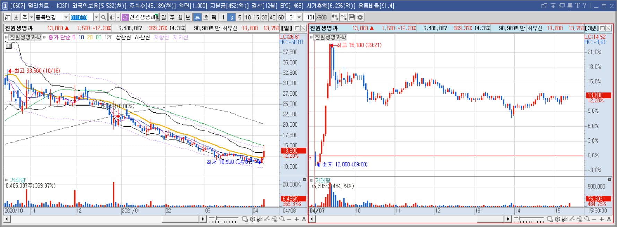Click the 10 moving average legend

81,37
